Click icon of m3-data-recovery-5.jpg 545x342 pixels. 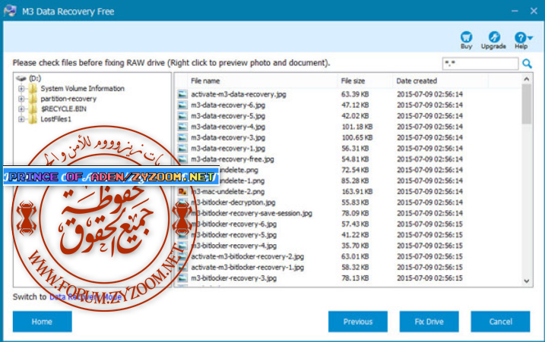(x=182, y=116)
